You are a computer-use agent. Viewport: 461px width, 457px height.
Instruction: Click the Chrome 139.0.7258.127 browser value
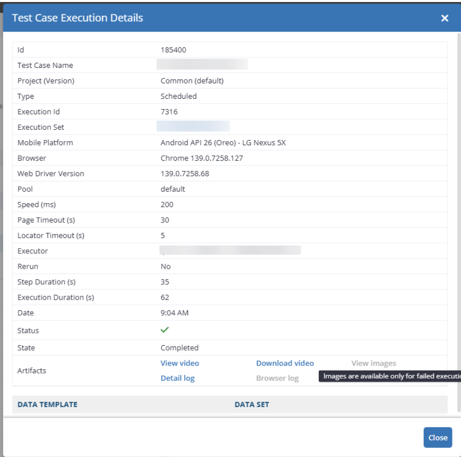point(202,158)
